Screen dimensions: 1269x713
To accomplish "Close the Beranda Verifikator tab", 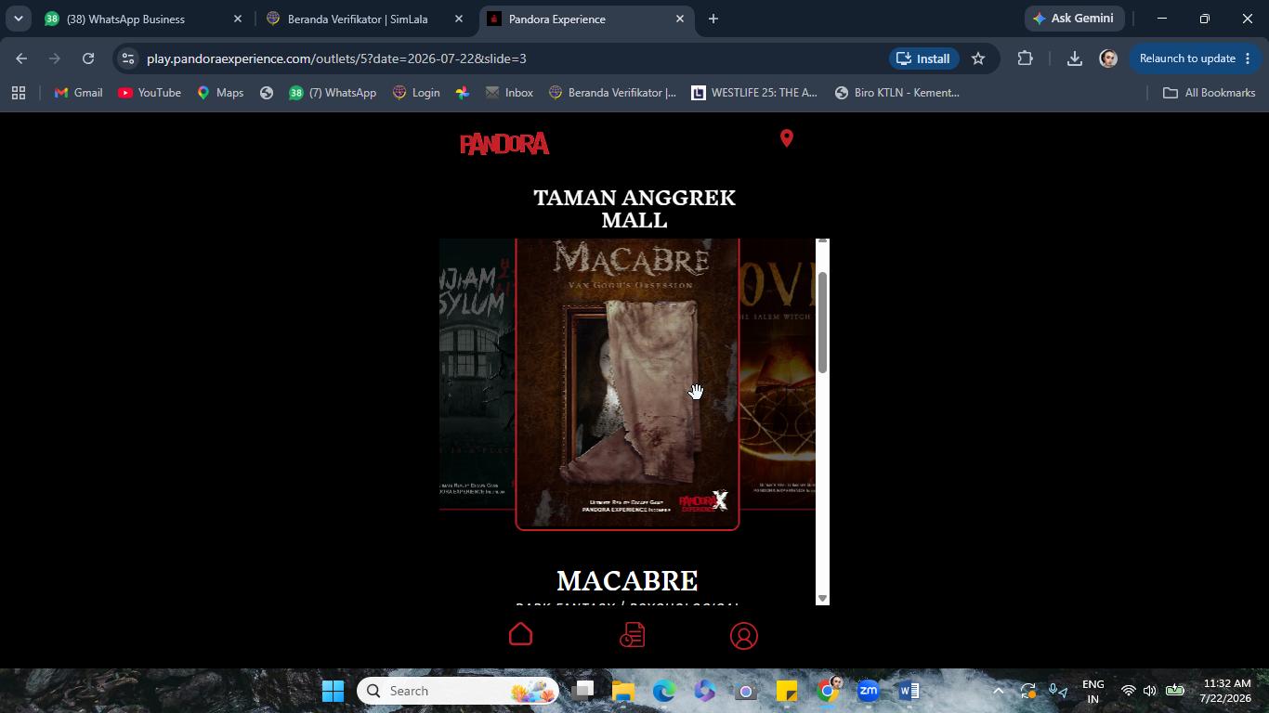I will 459,19.
